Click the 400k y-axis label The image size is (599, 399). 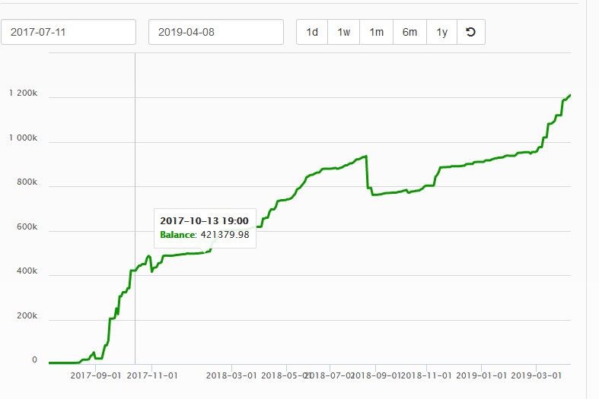(27, 271)
